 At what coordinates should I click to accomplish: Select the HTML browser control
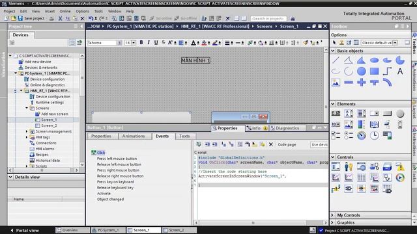click(361, 166)
